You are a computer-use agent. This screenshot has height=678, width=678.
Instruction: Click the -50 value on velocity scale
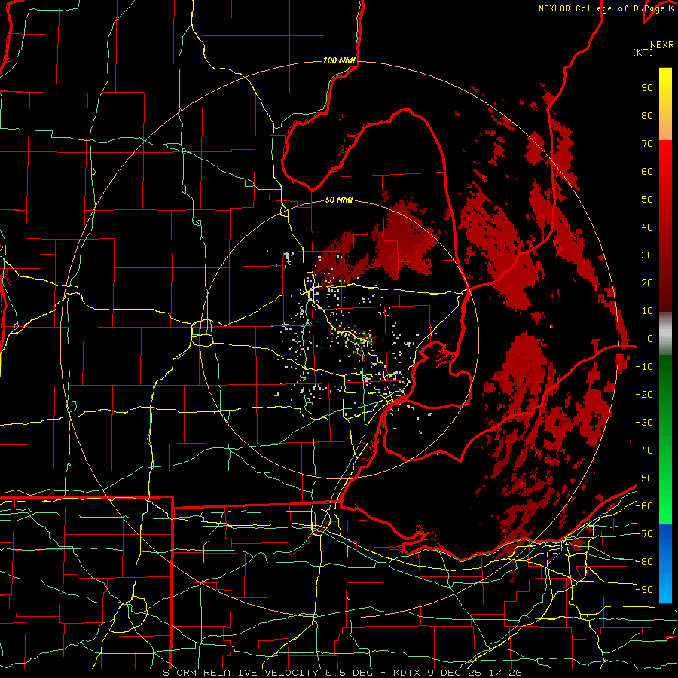644,478
